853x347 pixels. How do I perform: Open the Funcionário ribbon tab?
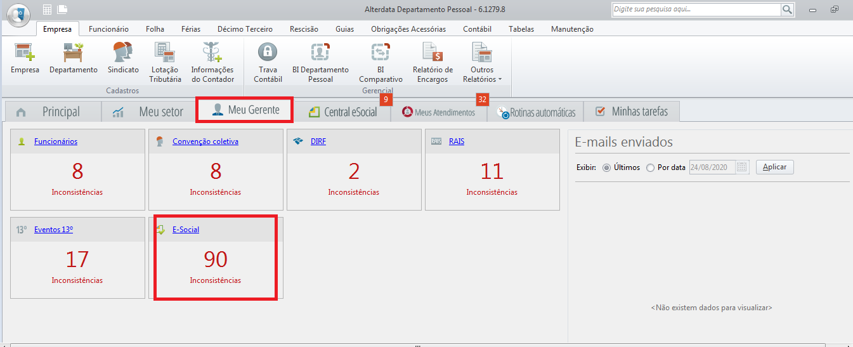108,29
